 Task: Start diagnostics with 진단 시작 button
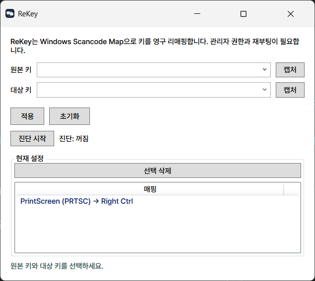click(x=32, y=138)
